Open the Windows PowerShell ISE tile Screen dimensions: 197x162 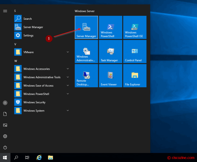pos(135,27)
